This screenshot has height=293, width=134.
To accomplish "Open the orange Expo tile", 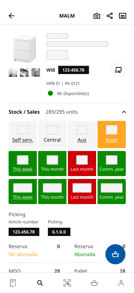I will pos(111,134).
